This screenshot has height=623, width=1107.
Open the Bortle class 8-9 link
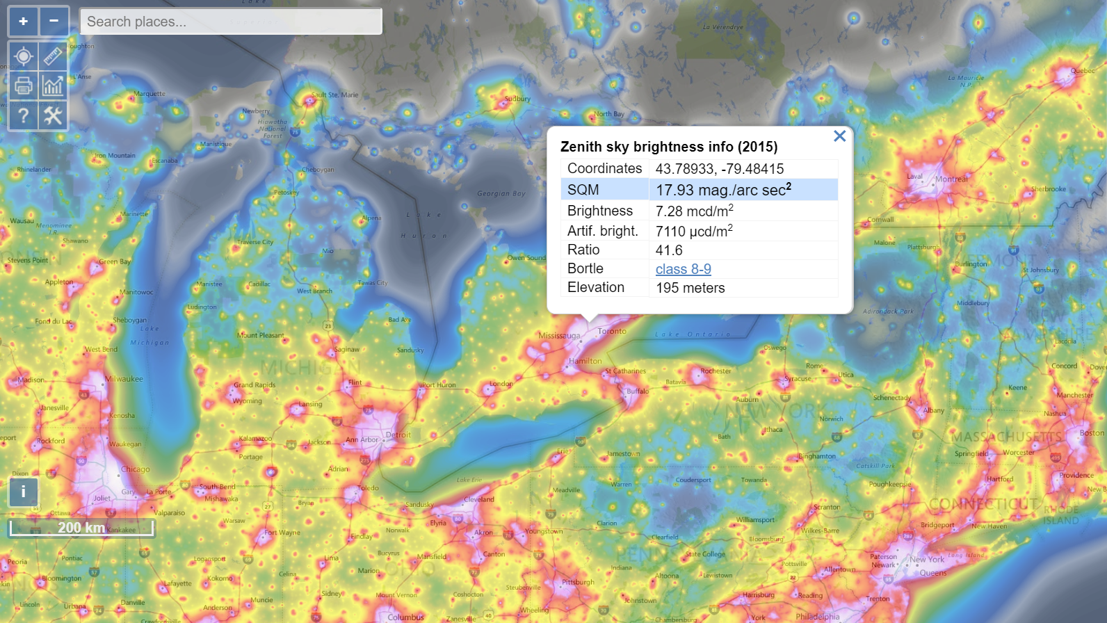pyautogui.click(x=683, y=269)
